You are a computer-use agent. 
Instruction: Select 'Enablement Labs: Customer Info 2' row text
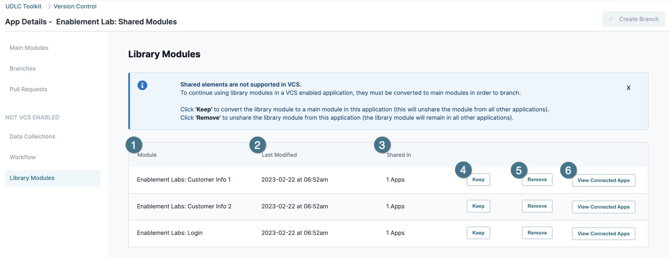[184, 206]
